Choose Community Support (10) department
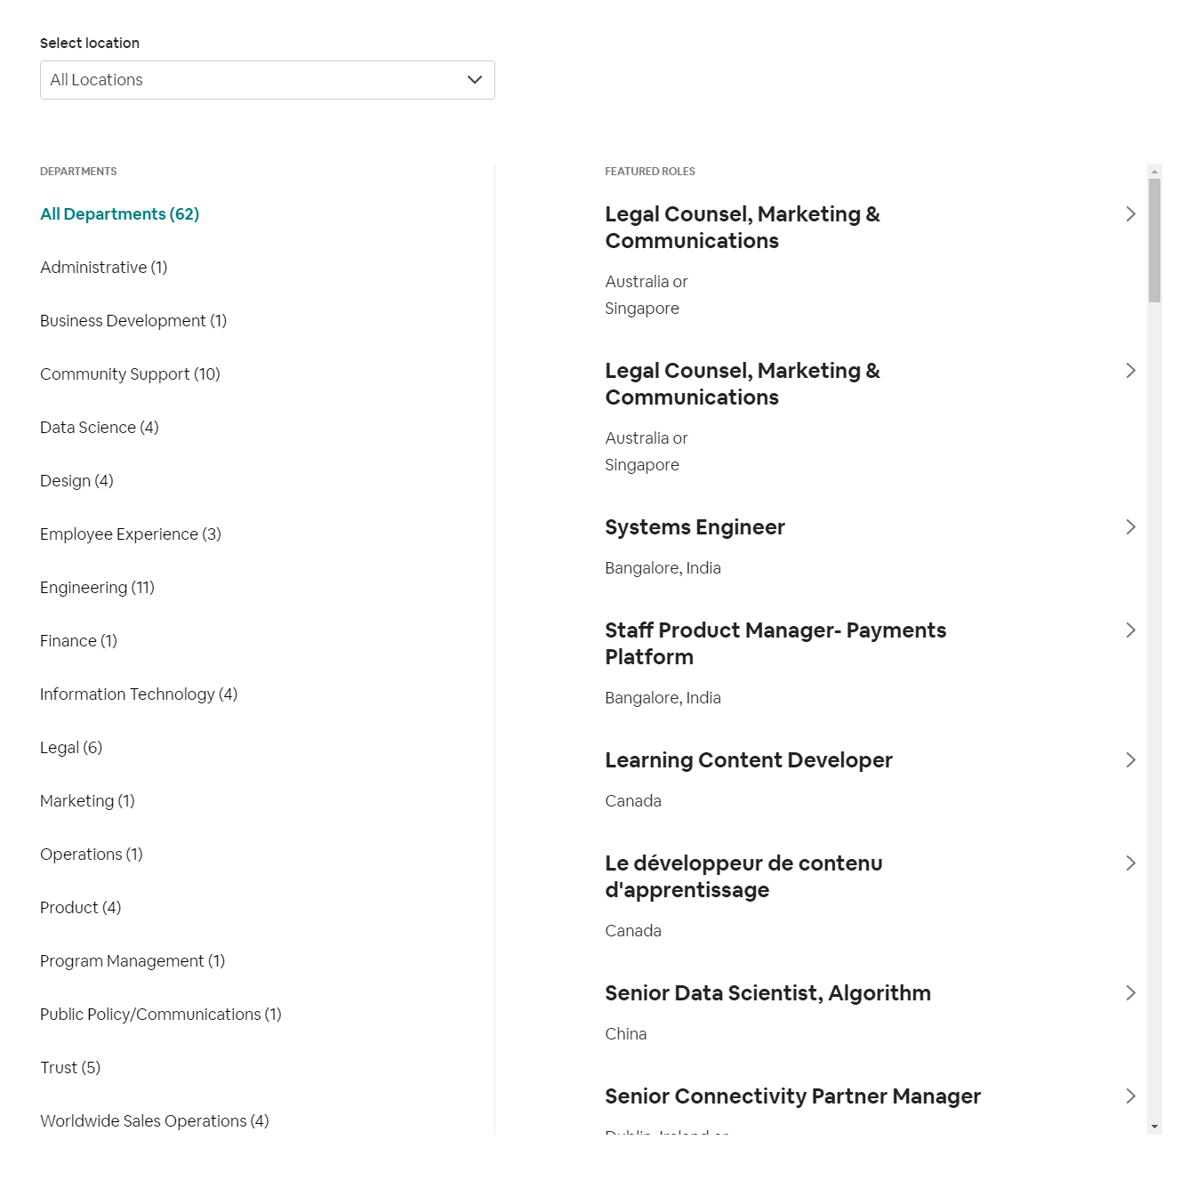The width and height of the screenshot is (1196, 1180). pyautogui.click(x=130, y=374)
